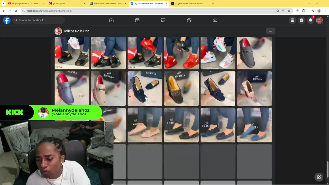Reload the page with the refresh icon
Image resolution: width=329 pixels, height=185 pixels.
click(16, 11)
